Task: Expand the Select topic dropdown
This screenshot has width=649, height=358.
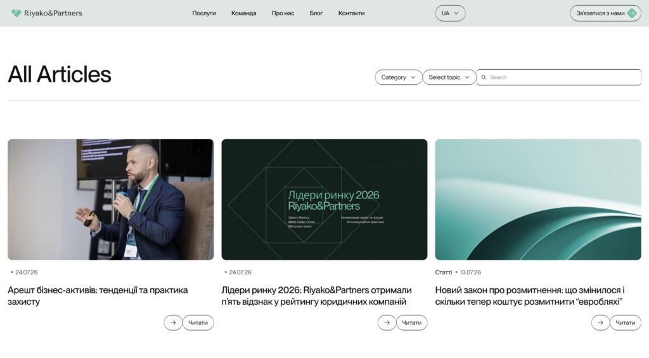Action: (x=449, y=77)
